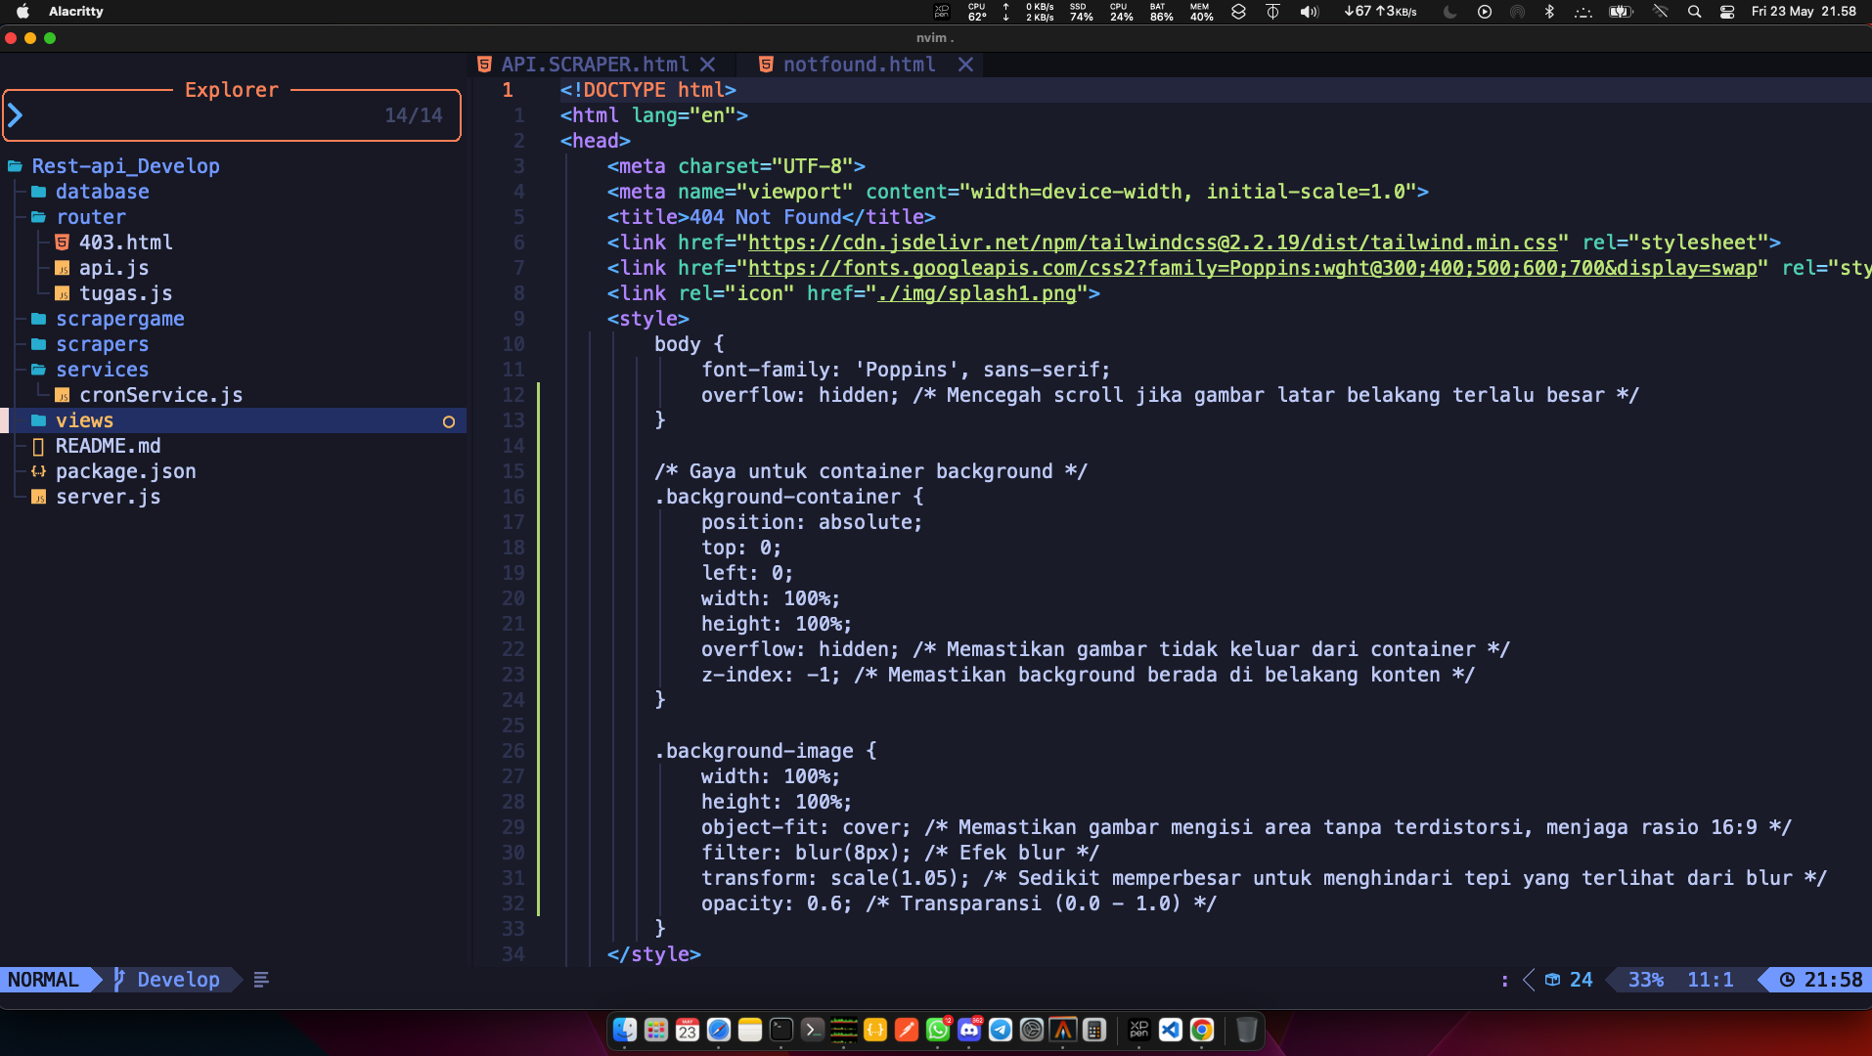Click the 'opacity: 0.6;' line

(x=777, y=903)
